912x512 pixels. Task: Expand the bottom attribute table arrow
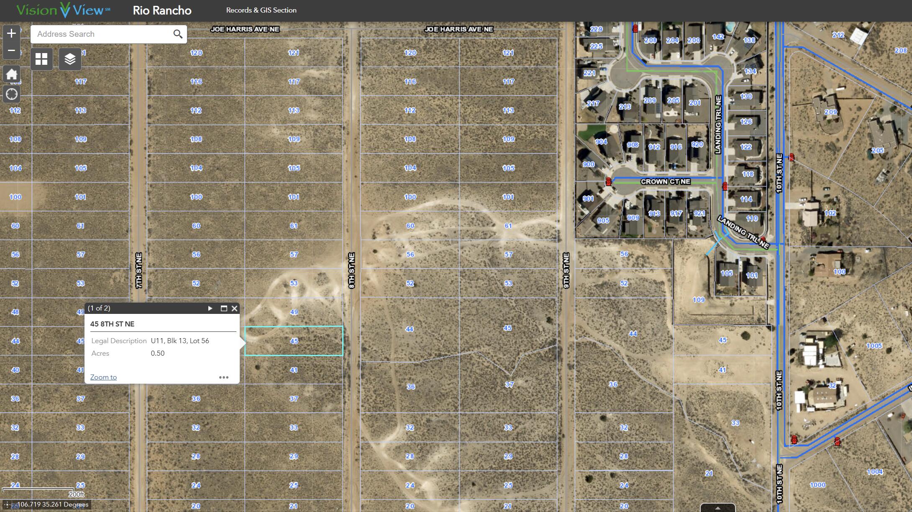717,508
